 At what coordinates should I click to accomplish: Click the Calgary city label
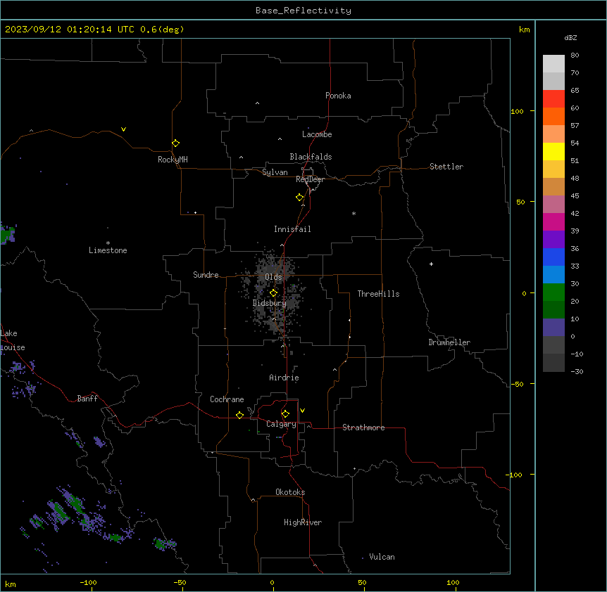281,424
